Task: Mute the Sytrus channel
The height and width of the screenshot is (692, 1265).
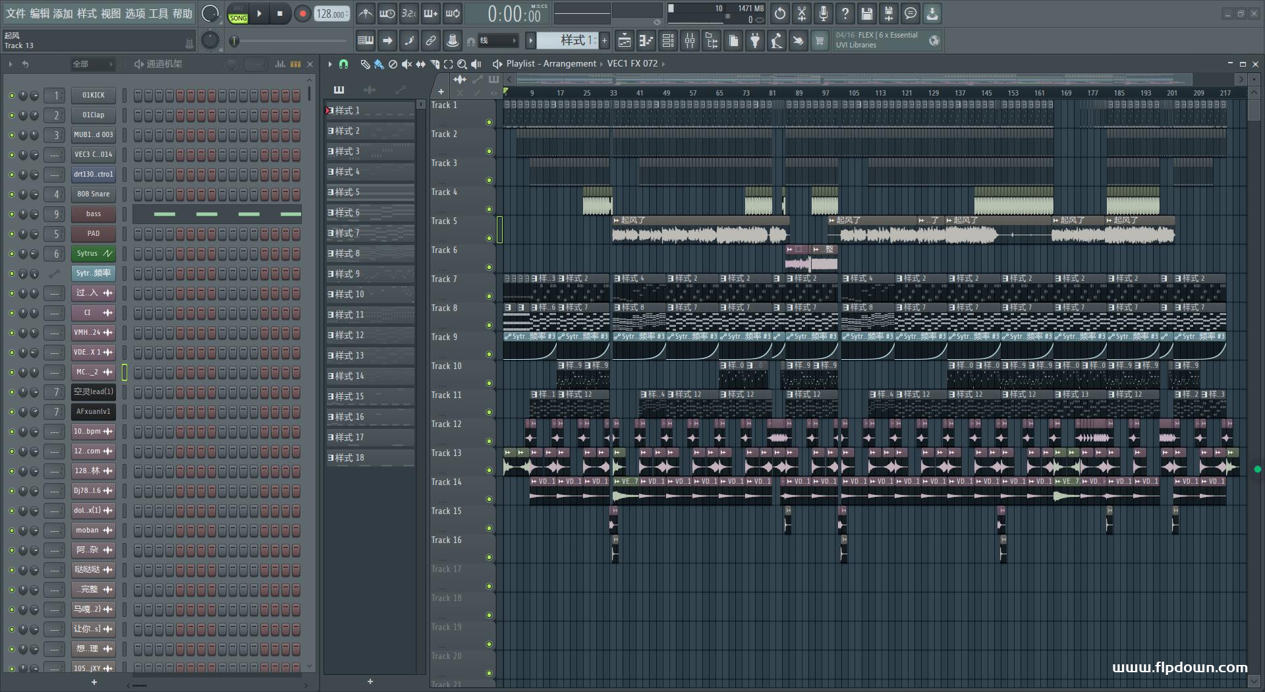Action: 11,254
